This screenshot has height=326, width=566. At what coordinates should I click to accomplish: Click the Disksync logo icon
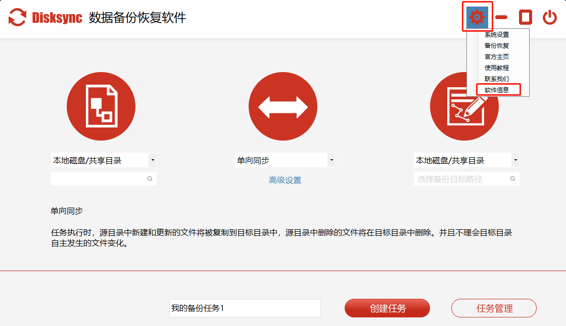[18, 18]
